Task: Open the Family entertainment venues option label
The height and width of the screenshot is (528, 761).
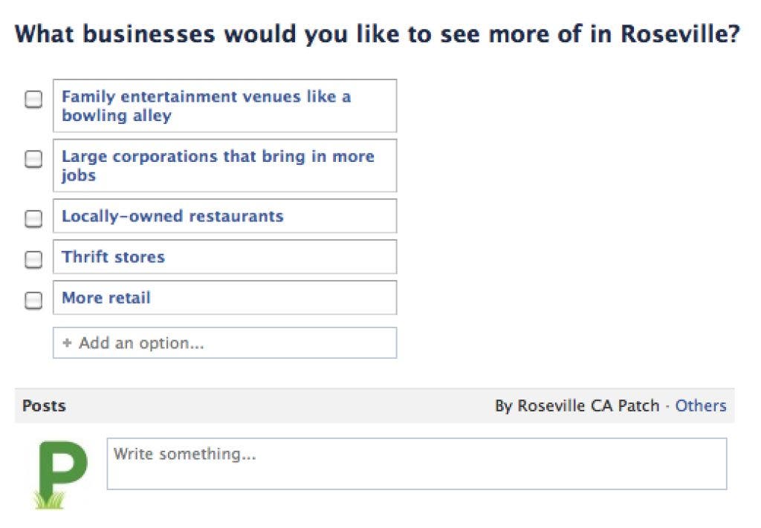Action: (207, 105)
